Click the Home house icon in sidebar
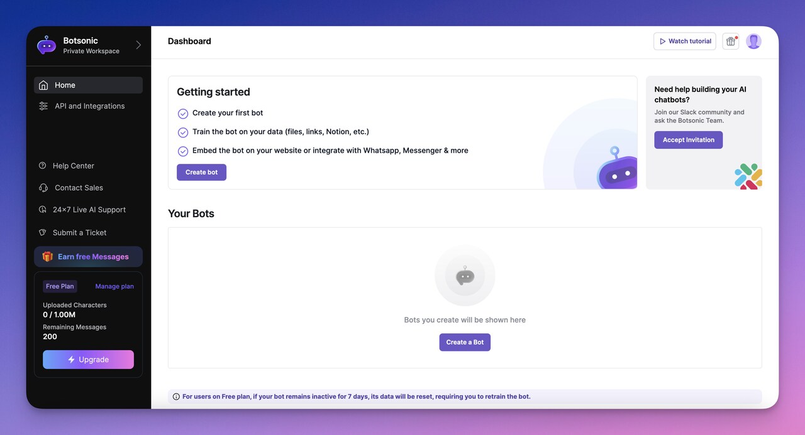This screenshot has width=805, height=435. tap(42, 85)
